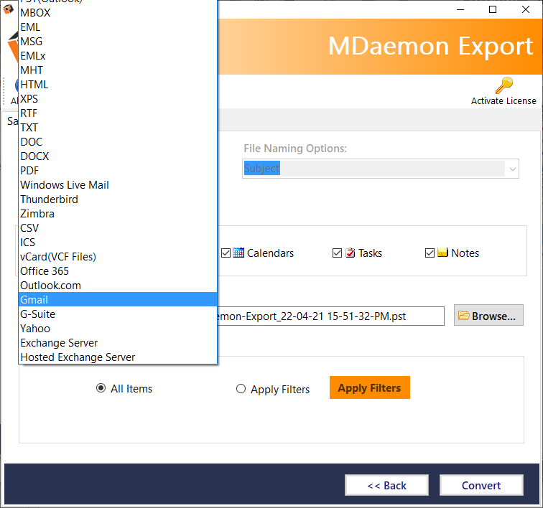Click the Browse... button
Image resolution: width=543 pixels, height=508 pixels.
(x=488, y=316)
